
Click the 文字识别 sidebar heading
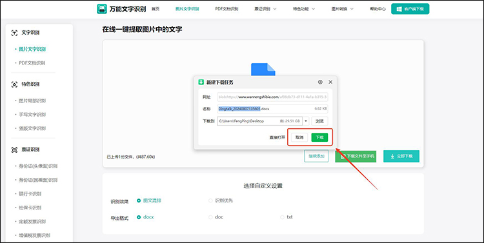30,33
